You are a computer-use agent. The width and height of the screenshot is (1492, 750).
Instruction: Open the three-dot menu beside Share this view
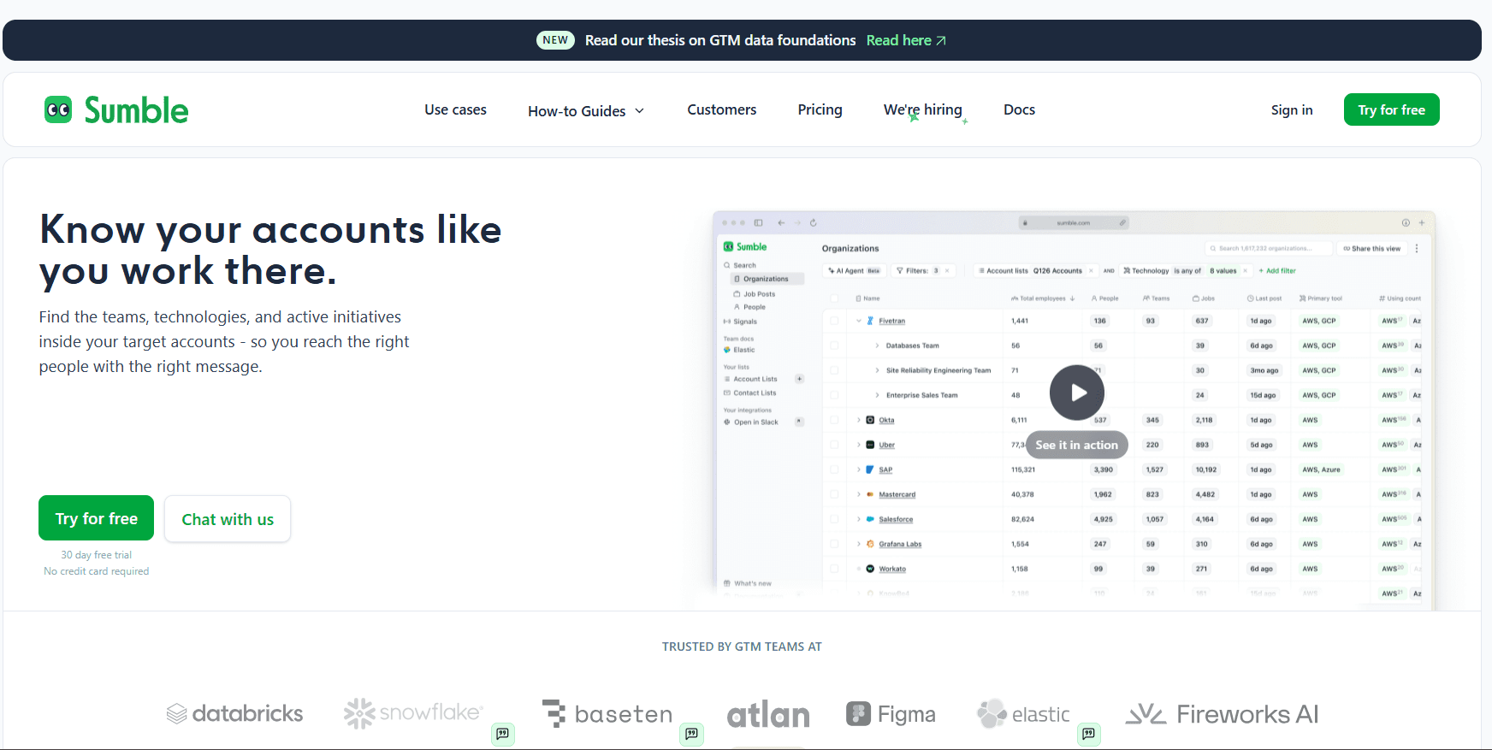(x=1417, y=248)
